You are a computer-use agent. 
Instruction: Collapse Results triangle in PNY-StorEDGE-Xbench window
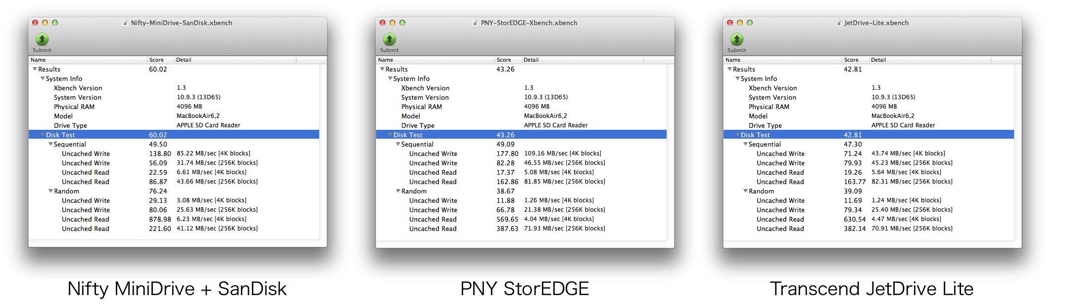383,69
